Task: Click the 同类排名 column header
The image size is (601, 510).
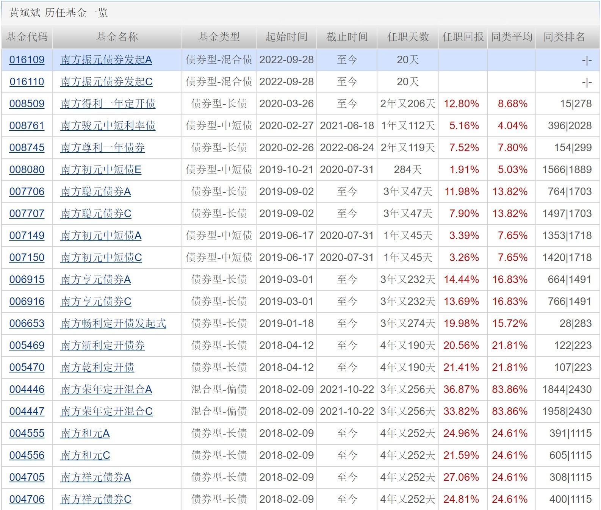Action: point(567,37)
